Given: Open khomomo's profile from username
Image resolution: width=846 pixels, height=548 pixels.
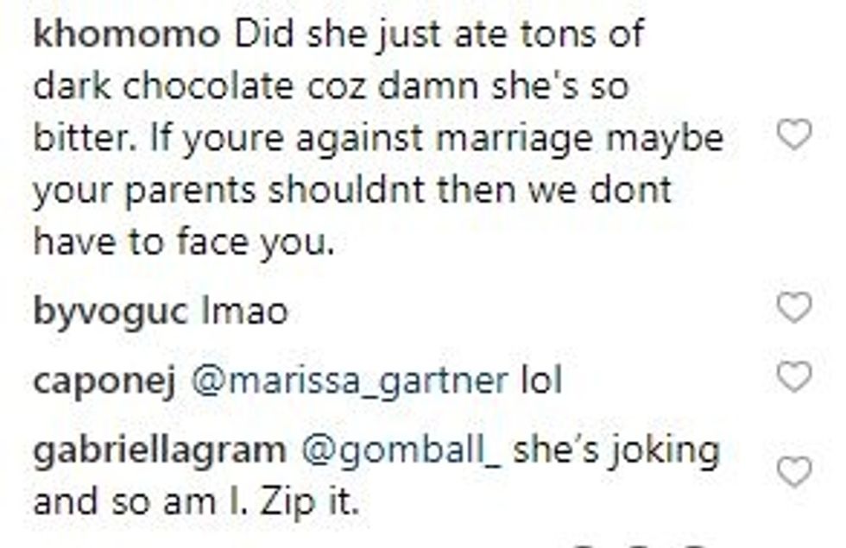Looking at the screenshot, I should click(x=125, y=36).
